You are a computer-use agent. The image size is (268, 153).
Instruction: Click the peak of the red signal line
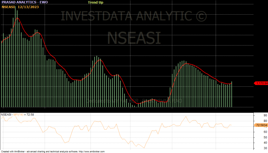point(18,18)
